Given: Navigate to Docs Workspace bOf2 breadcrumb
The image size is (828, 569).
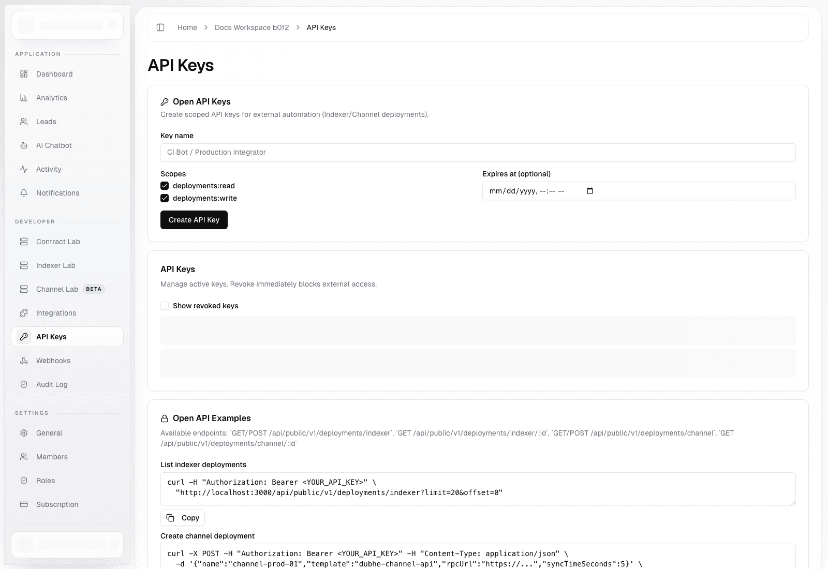Looking at the screenshot, I should [252, 27].
